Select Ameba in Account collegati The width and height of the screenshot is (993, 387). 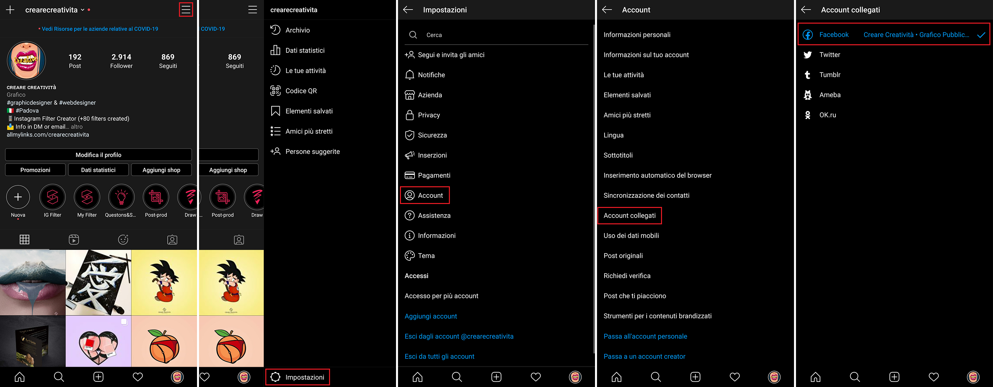click(822, 95)
